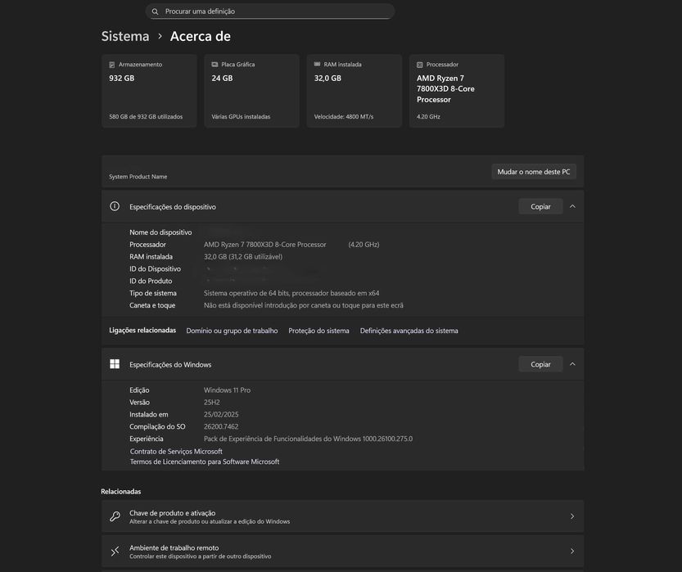Click the Placa Gráfica card icon
Image resolution: width=682 pixels, height=572 pixels.
pyautogui.click(x=215, y=65)
